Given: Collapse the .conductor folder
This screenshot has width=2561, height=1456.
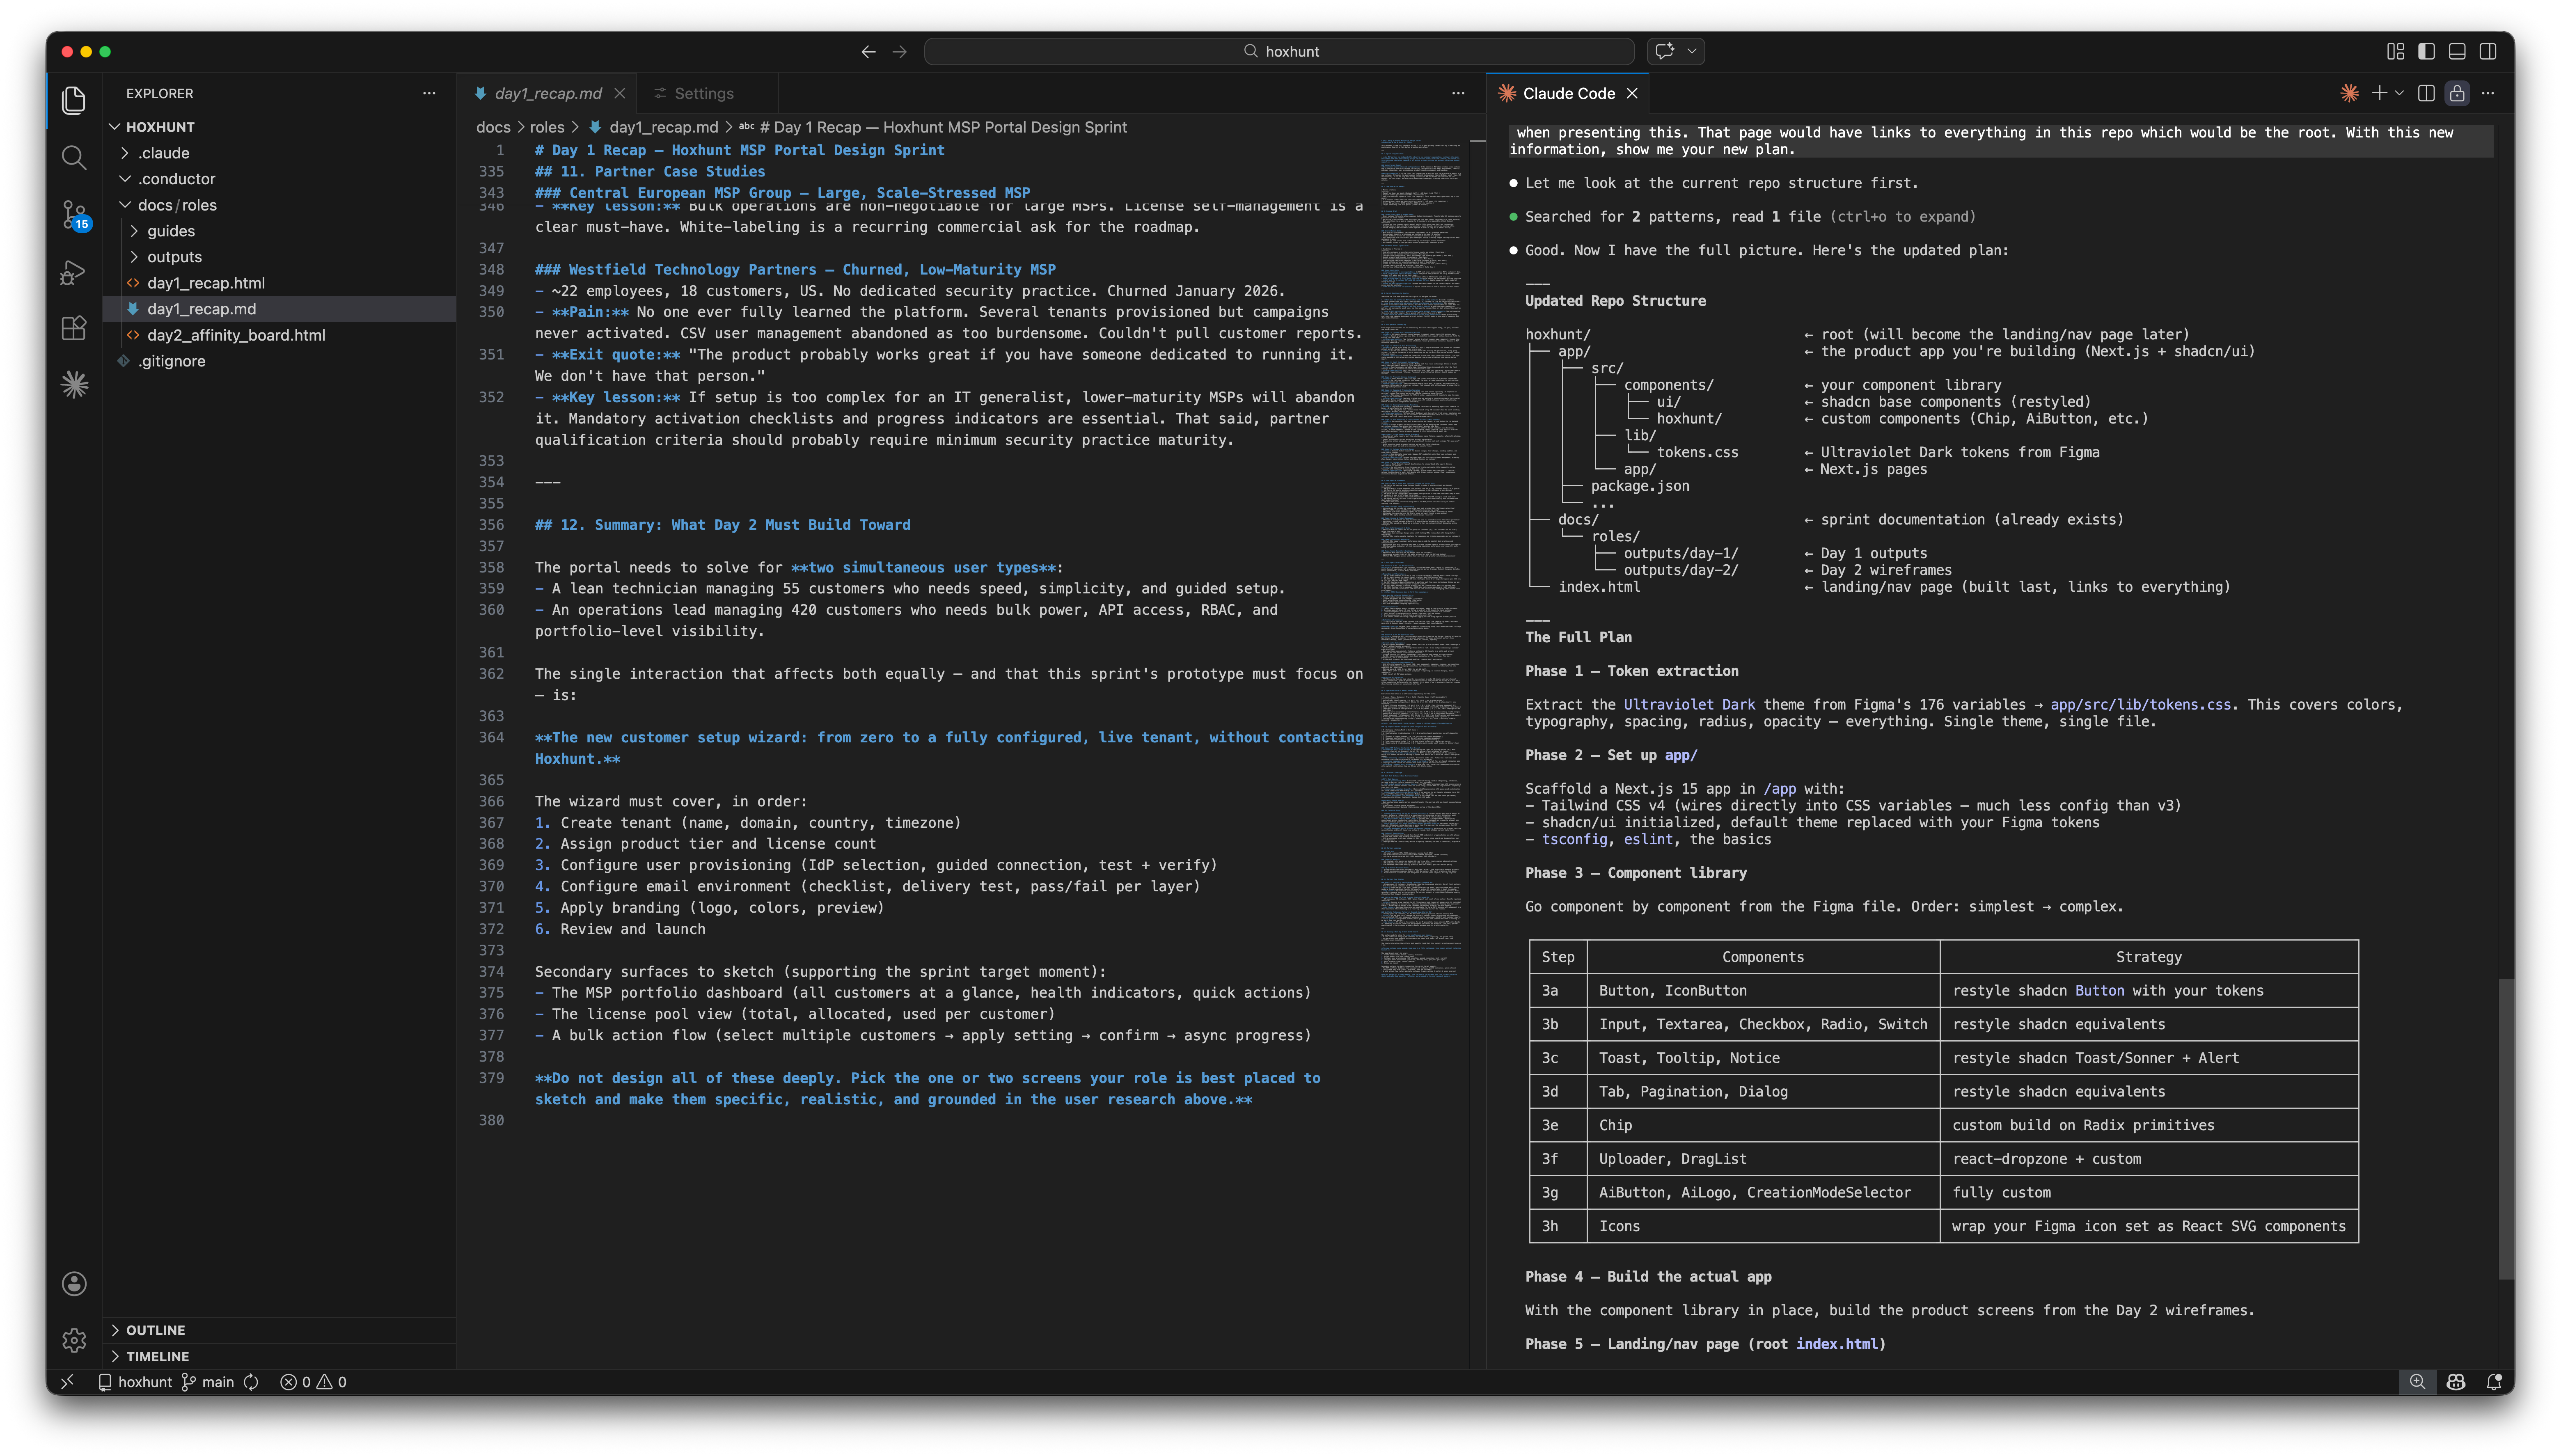Looking at the screenshot, I should point(176,179).
